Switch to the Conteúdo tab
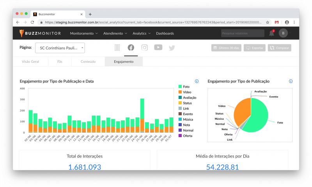The height and width of the screenshot is (187, 312). click(x=88, y=62)
